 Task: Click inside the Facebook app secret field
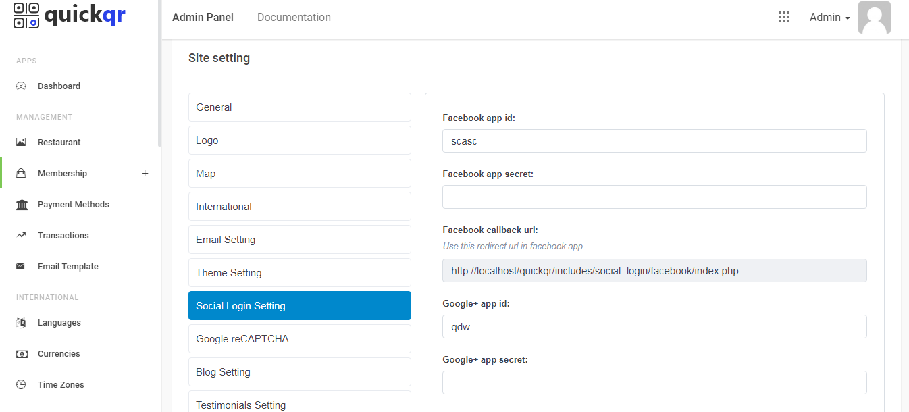pos(654,197)
